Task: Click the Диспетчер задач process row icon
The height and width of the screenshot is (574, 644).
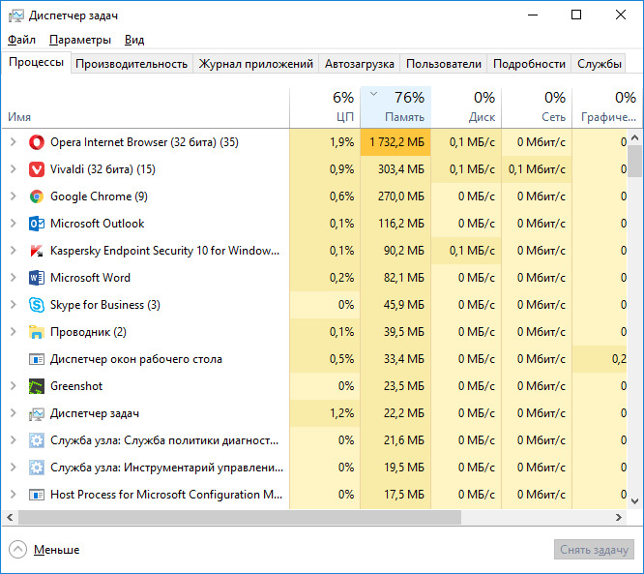Action: (x=37, y=413)
